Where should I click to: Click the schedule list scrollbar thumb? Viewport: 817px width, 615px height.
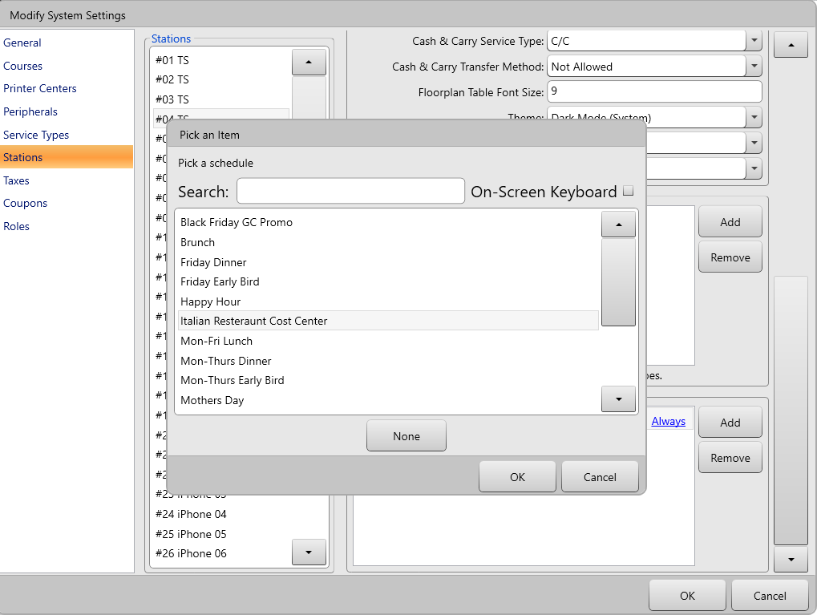[618, 282]
